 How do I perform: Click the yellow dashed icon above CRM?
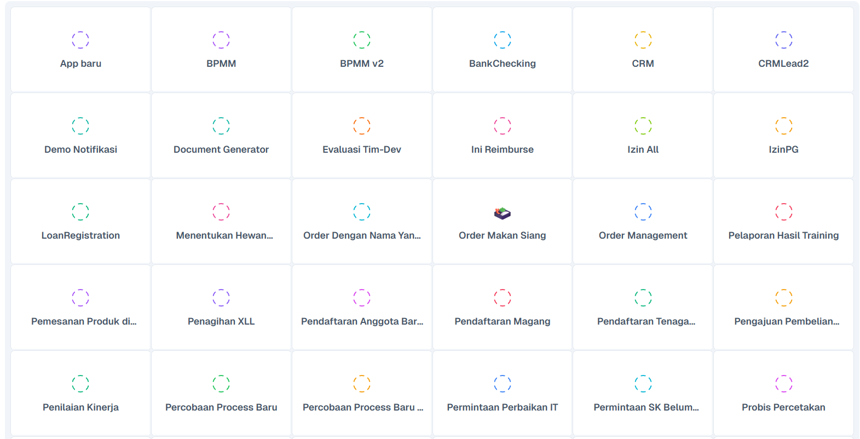(x=643, y=40)
